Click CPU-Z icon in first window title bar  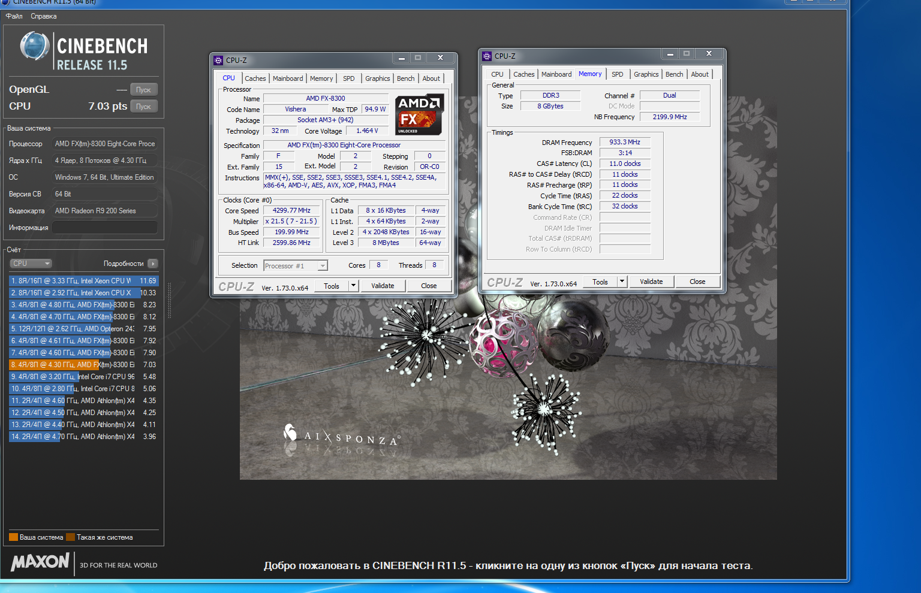[x=218, y=60]
